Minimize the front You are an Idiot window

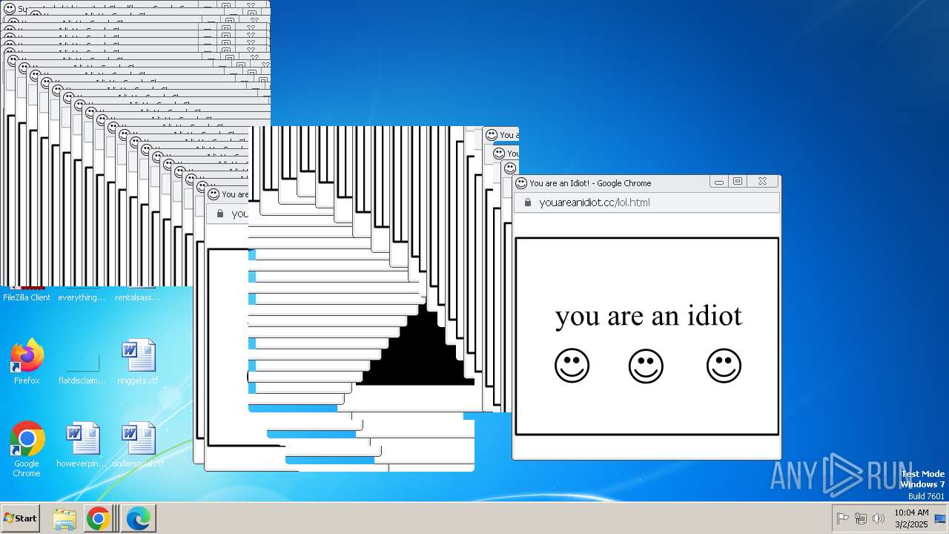tap(718, 182)
